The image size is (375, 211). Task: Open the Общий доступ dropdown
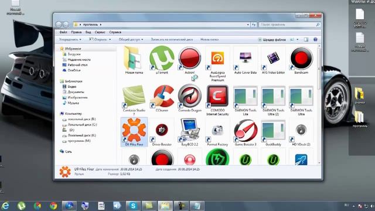131,39
